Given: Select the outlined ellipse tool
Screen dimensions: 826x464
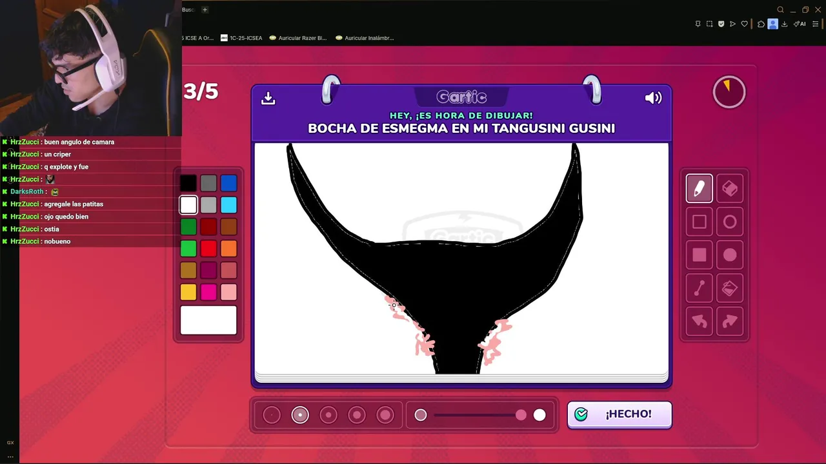Looking at the screenshot, I should coord(730,222).
